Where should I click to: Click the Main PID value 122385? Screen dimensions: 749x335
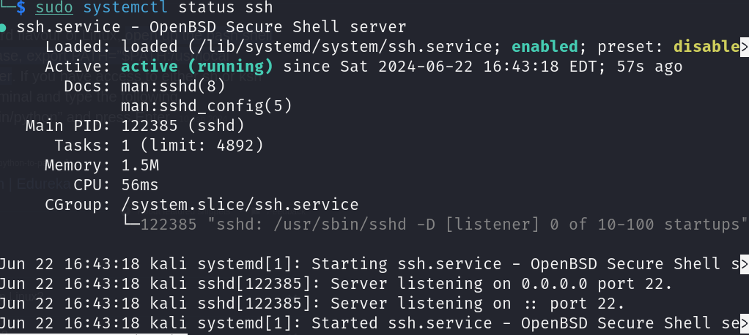click(x=150, y=126)
